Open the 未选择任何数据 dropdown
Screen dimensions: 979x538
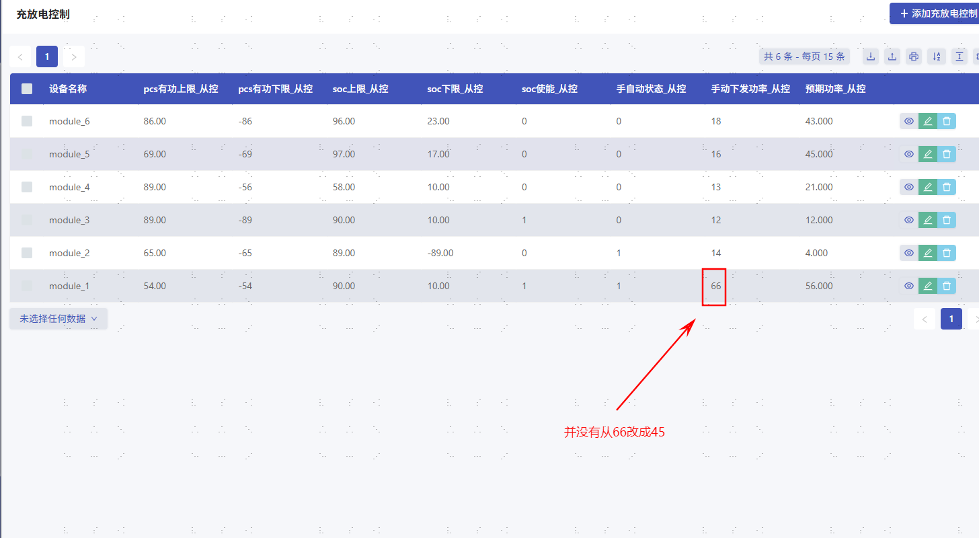click(x=58, y=319)
